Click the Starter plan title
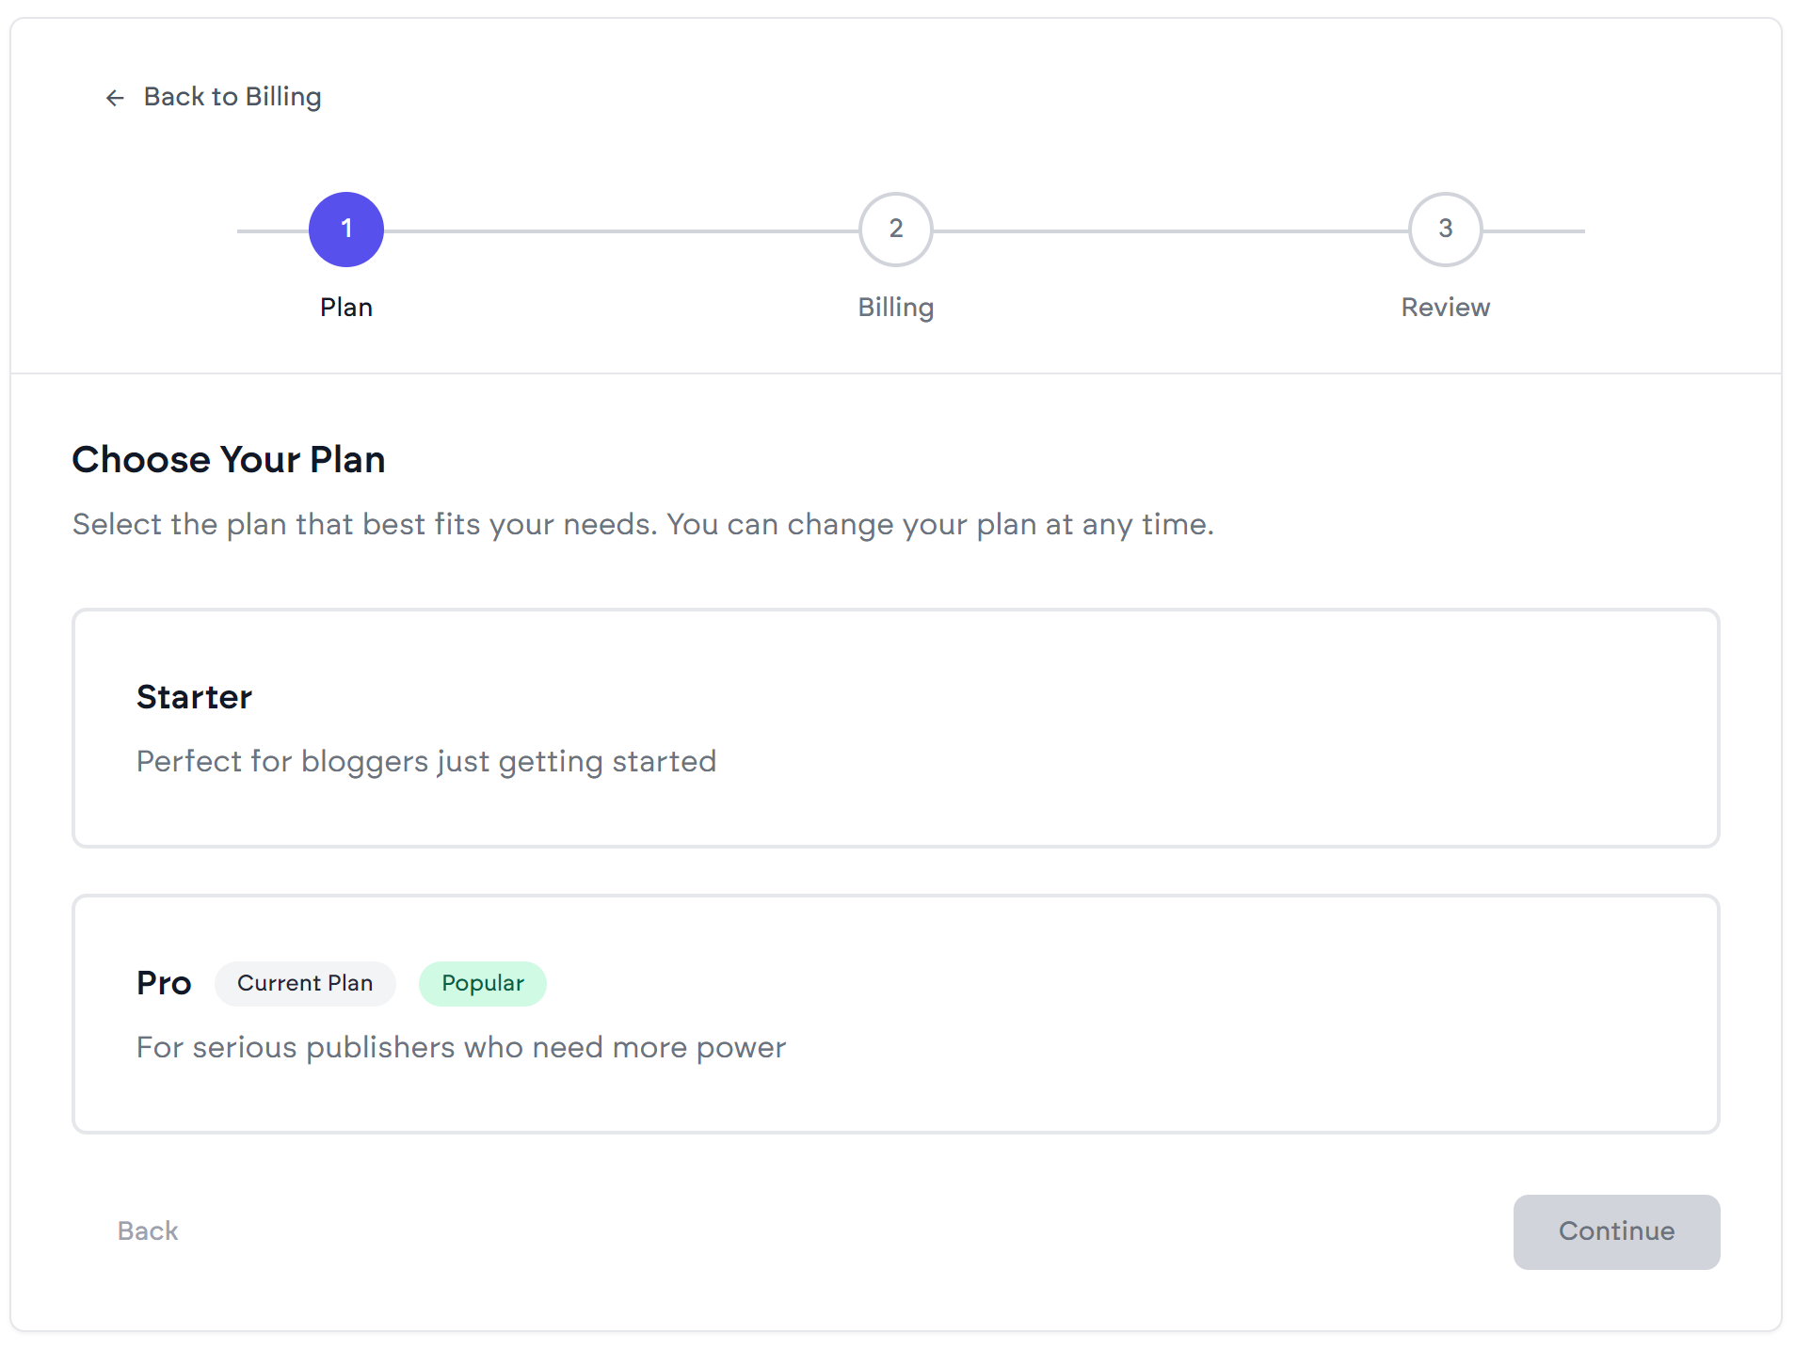 click(194, 697)
